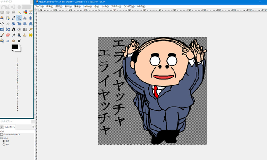Select the Airbrush tool

(13, 35)
